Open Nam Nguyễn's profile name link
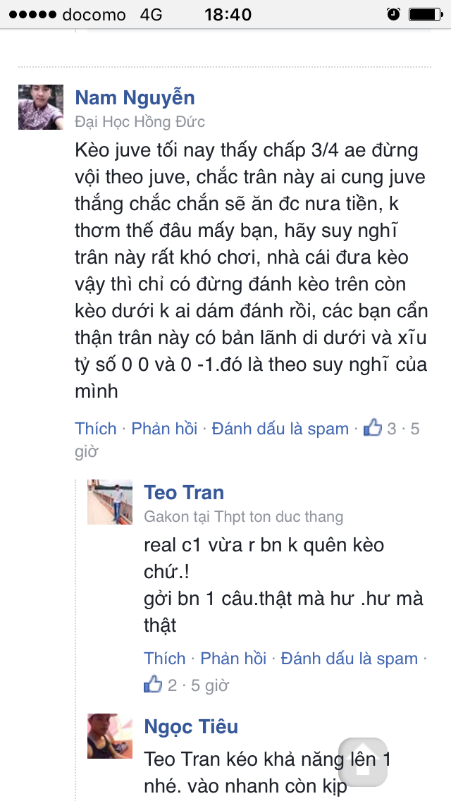 coord(135,97)
